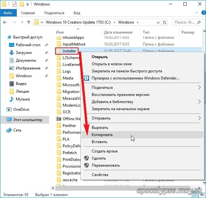Choose Вставить in context menu
Viewport: 206px width, 198px height.
coord(142,142)
